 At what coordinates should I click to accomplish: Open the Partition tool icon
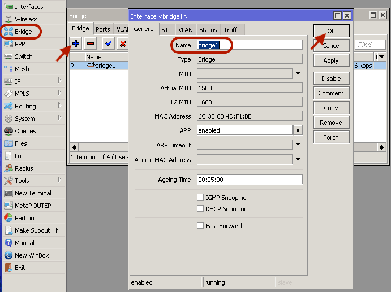click(8, 218)
